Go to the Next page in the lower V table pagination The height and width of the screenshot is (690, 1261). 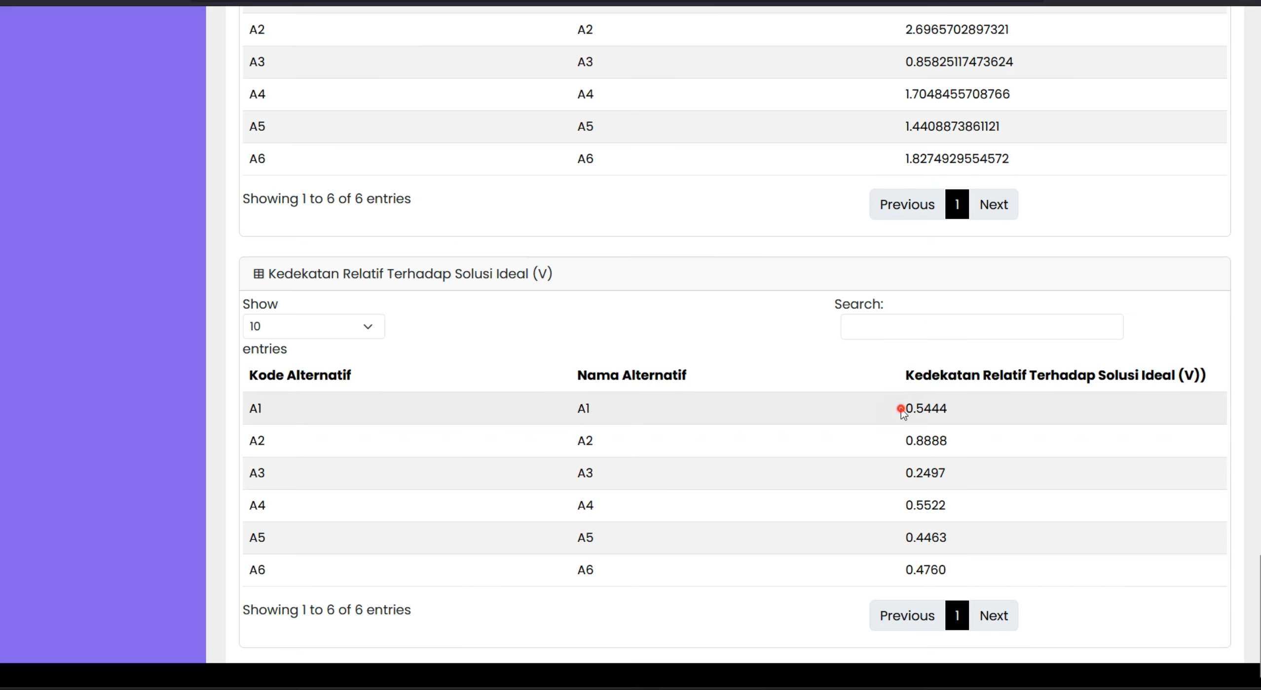pos(994,615)
